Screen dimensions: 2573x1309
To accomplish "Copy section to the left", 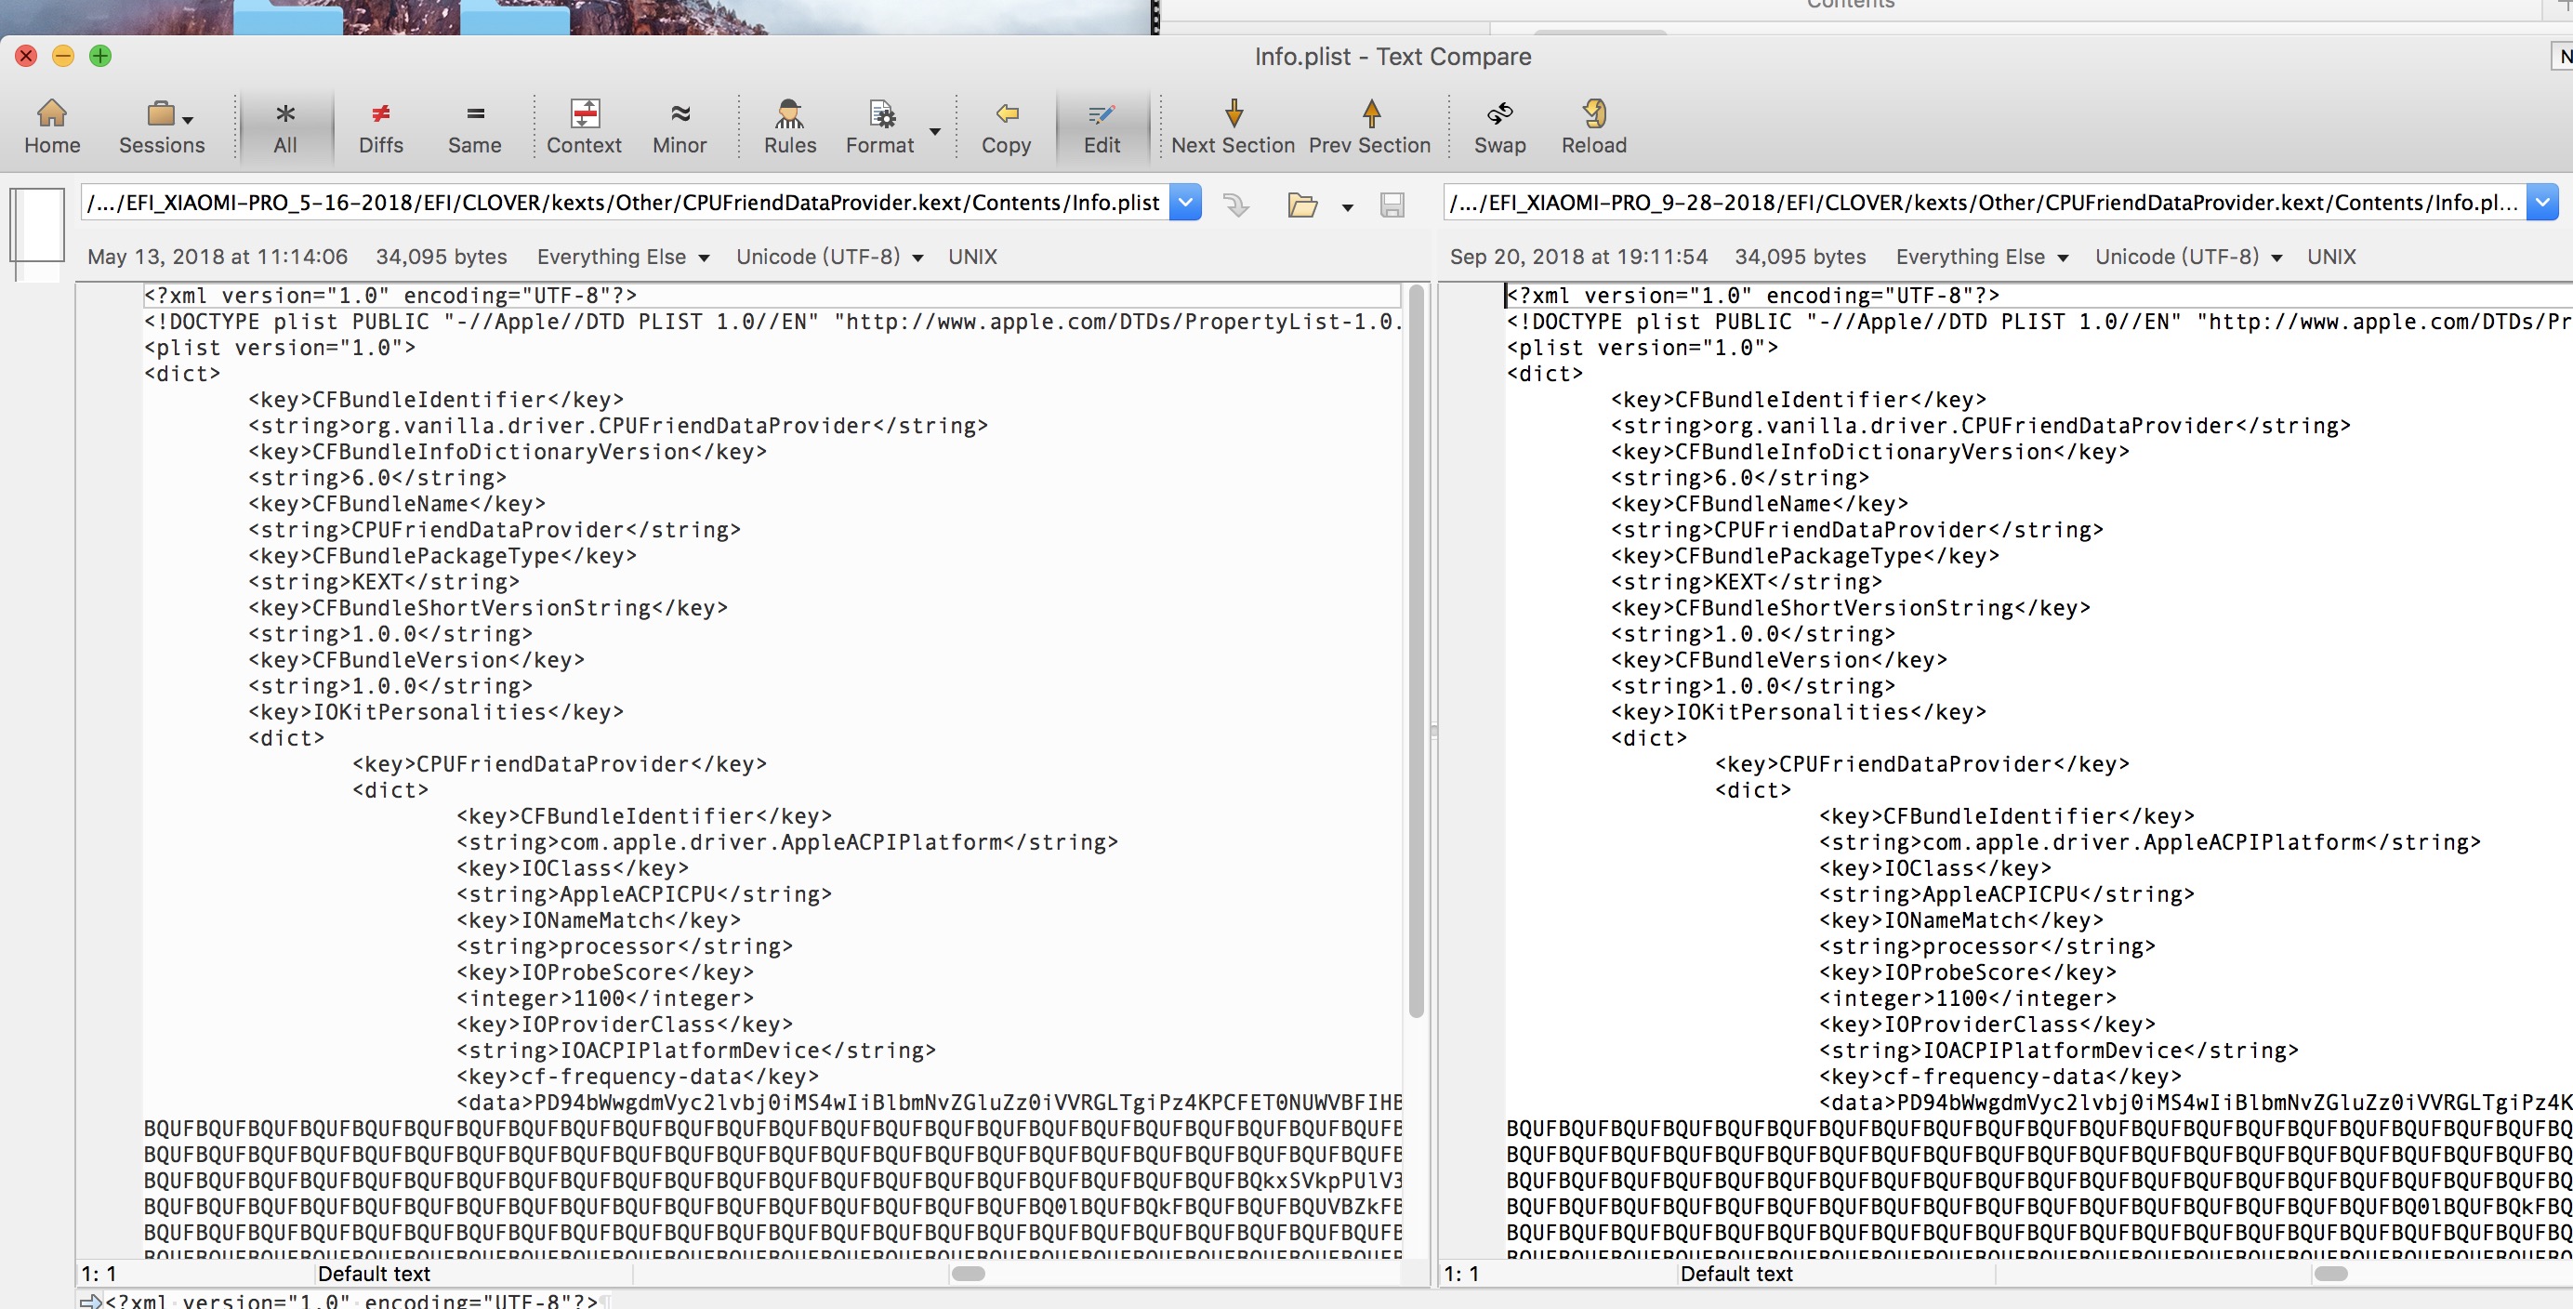I will (x=1006, y=127).
